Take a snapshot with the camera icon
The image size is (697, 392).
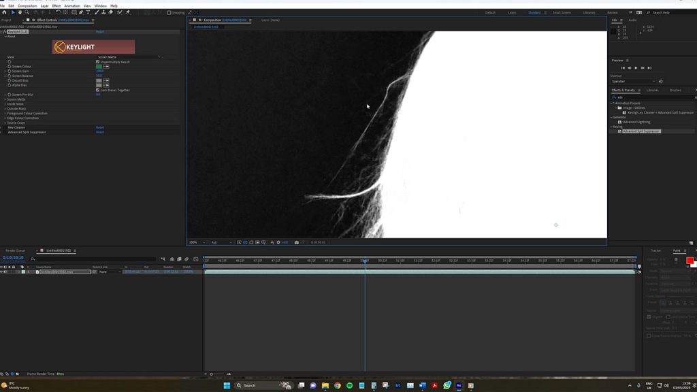(x=297, y=242)
